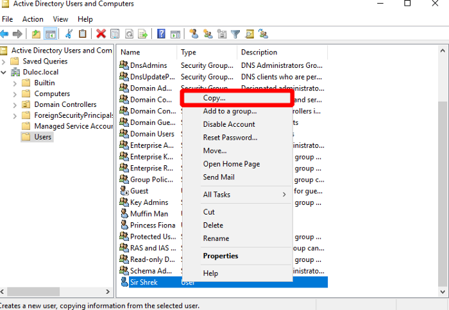This screenshot has width=449, height=310.
Task: Open the File menu
Action: point(8,19)
